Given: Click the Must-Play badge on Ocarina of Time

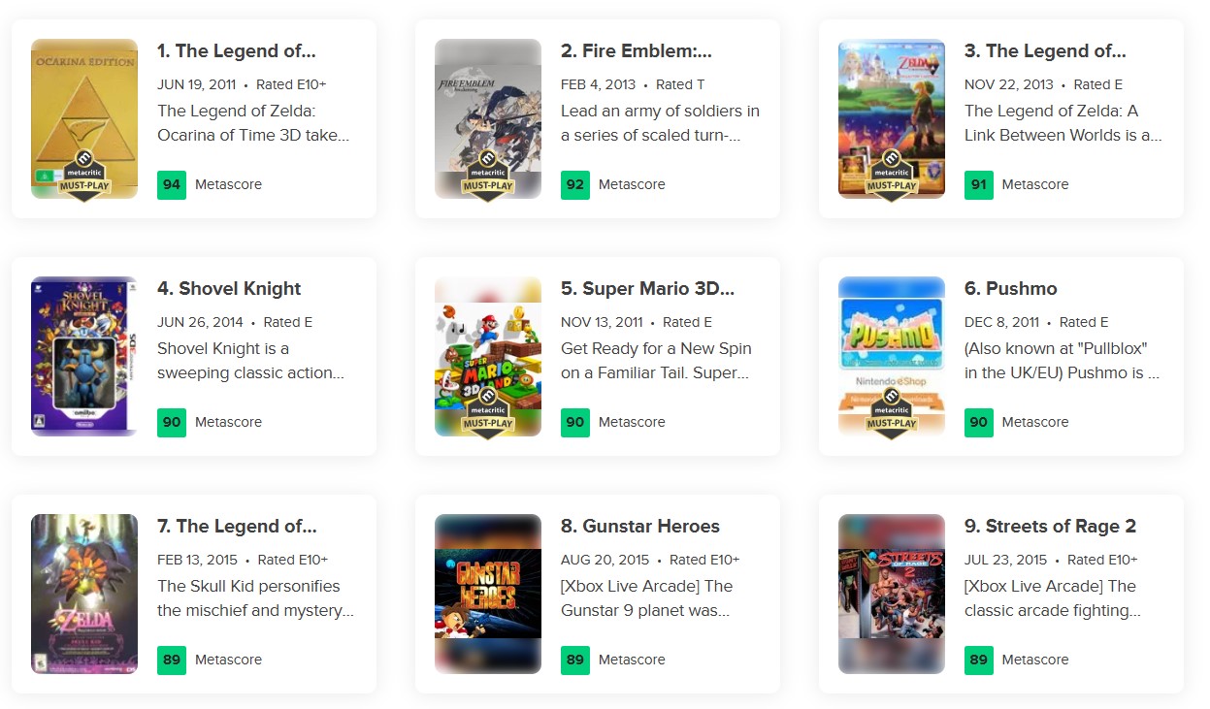Looking at the screenshot, I should coord(84,177).
